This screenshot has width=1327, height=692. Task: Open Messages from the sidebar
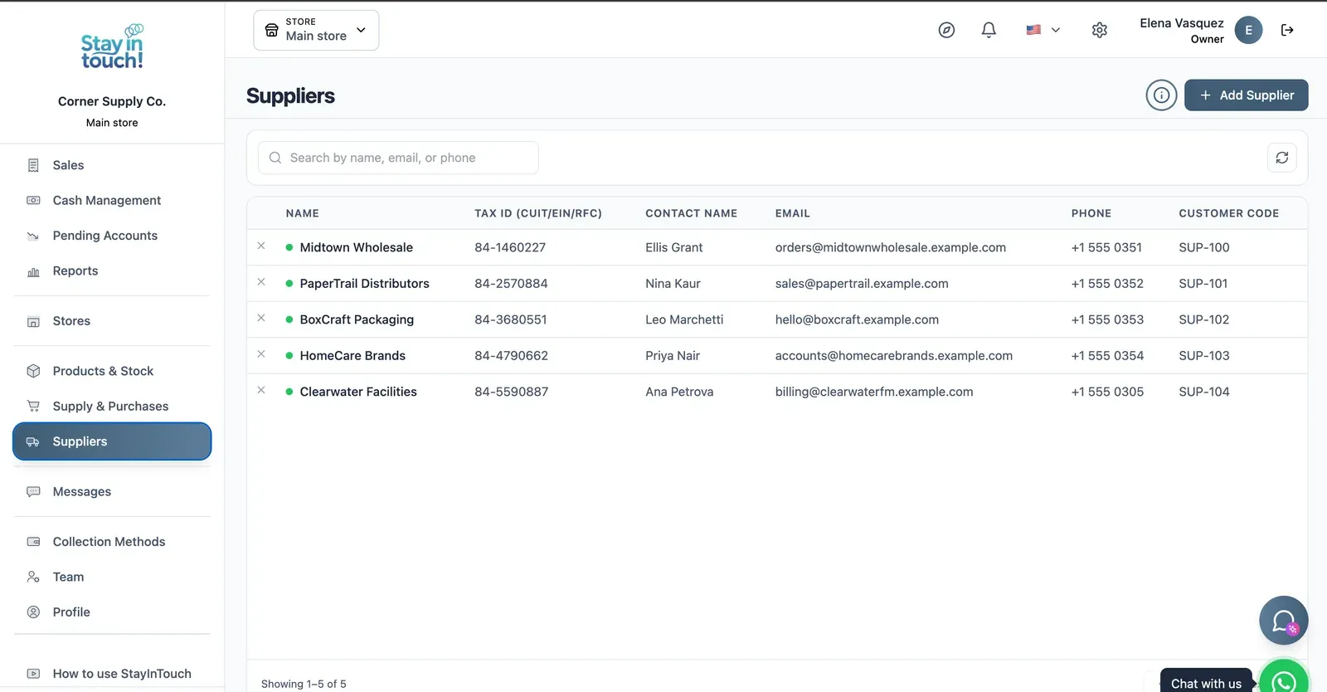(112, 491)
